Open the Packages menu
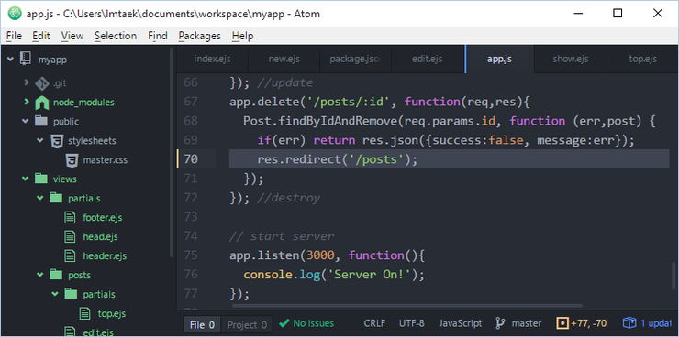The height and width of the screenshot is (337, 679). pos(200,36)
